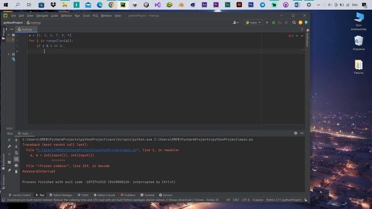Click 4 spaces indent setting in status bar
The image size is (372, 209).
[x=257, y=200]
